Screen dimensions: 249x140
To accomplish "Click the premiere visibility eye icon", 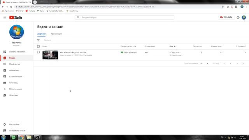I will click(122, 52).
